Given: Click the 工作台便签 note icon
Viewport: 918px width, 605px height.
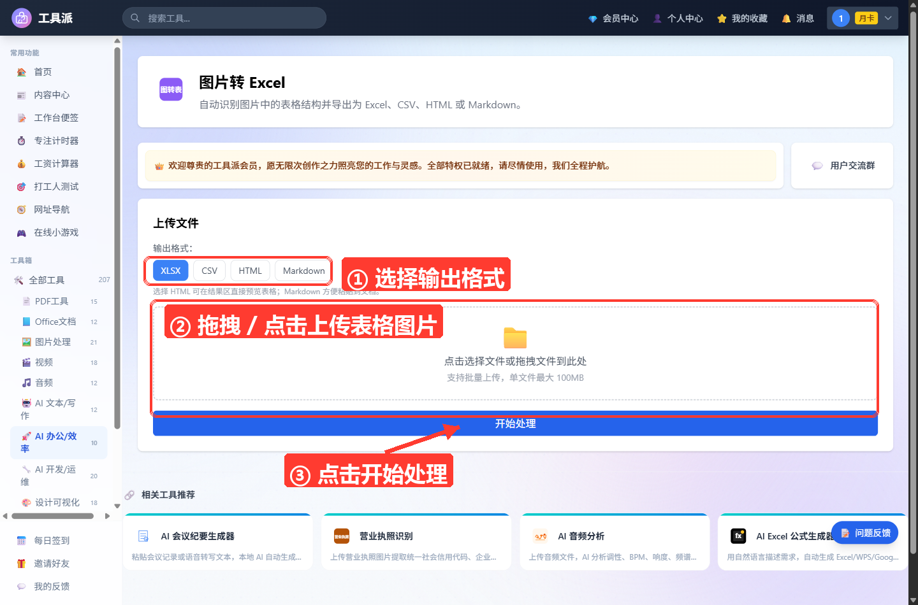Looking at the screenshot, I should pyautogui.click(x=22, y=118).
